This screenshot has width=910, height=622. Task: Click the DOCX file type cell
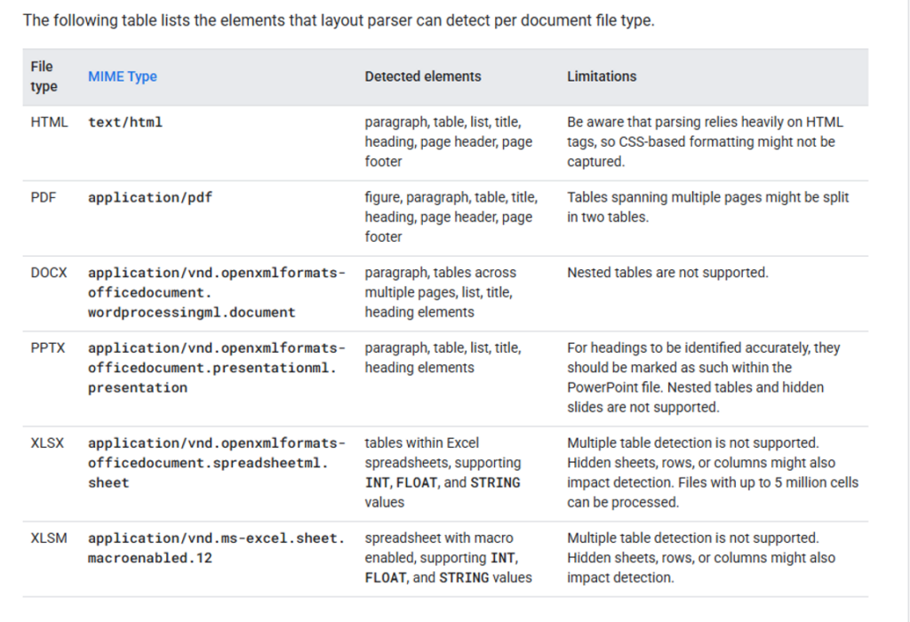click(x=49, y=273)
